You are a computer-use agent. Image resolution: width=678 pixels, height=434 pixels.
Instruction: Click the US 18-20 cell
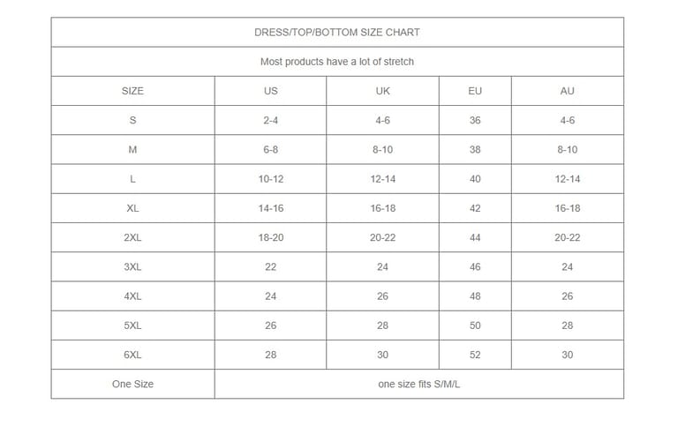[270, 237]
